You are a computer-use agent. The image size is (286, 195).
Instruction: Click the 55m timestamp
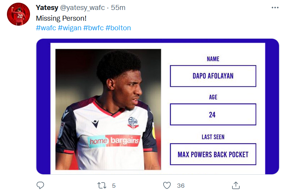[x=118, y=8]
